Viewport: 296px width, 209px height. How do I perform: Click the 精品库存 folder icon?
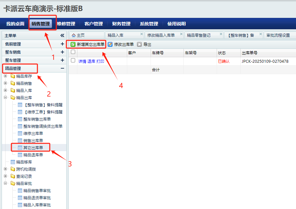tap(13, 76)
